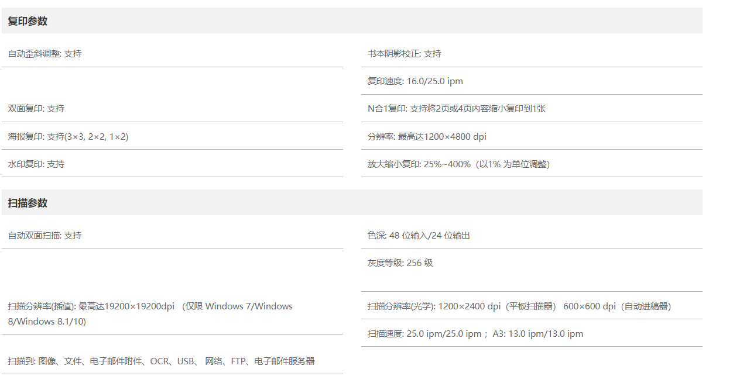Select the 放大缩小复印 25%~400% entry
The height and width of the screenshot is (376, 733).
458,164
